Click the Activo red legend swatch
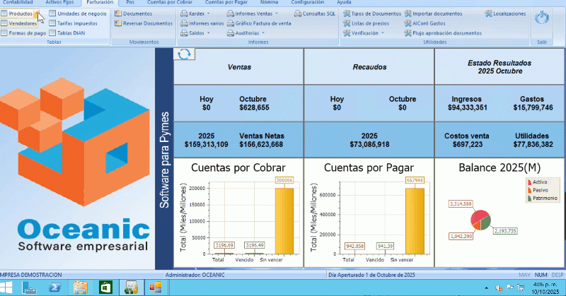The image size is (566, 296). point(529,182)
